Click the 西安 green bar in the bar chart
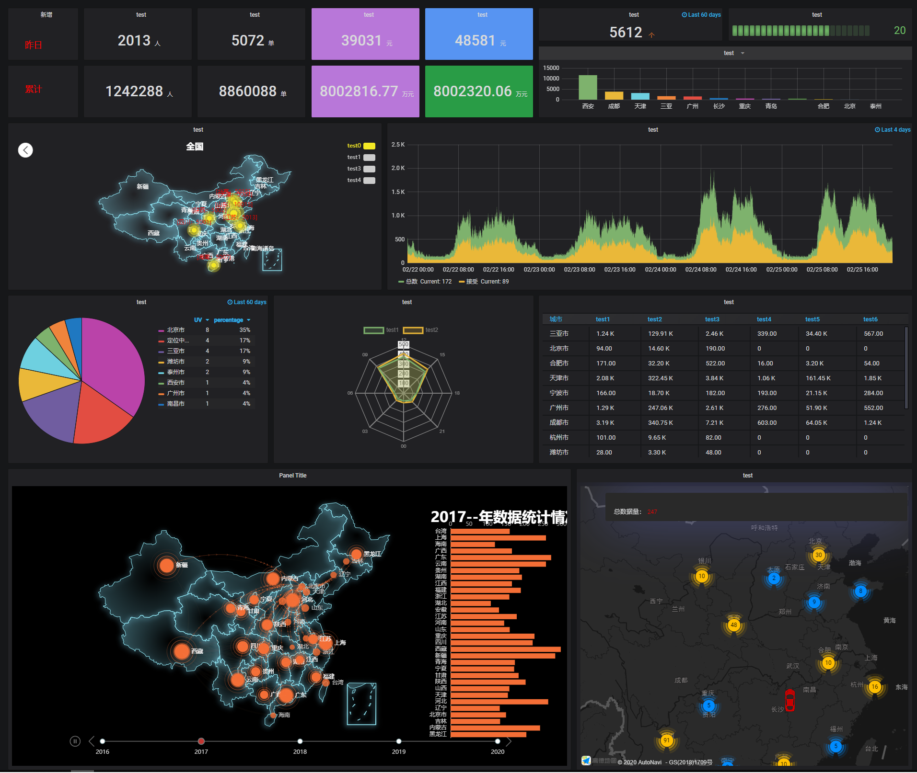Viewport: 917px width, 773px height. (588, 87)
